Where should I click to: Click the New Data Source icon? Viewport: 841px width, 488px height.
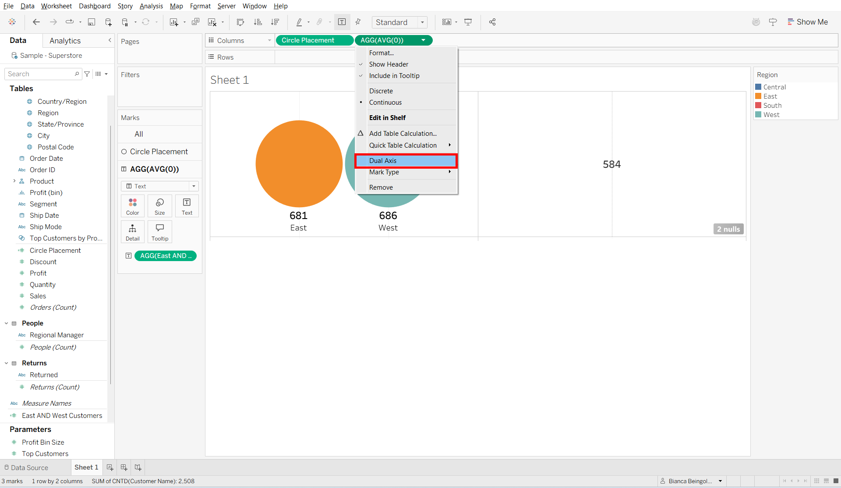108,22
